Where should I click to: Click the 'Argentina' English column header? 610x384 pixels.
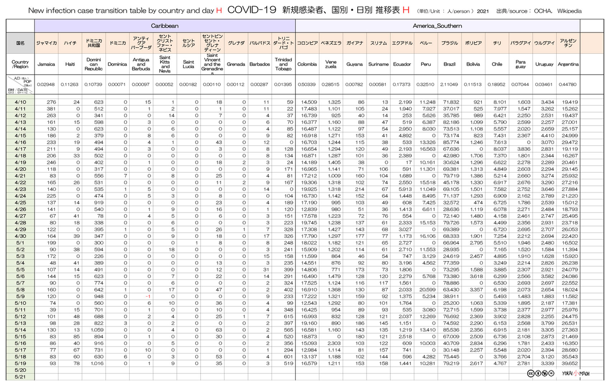coord(568,65)
